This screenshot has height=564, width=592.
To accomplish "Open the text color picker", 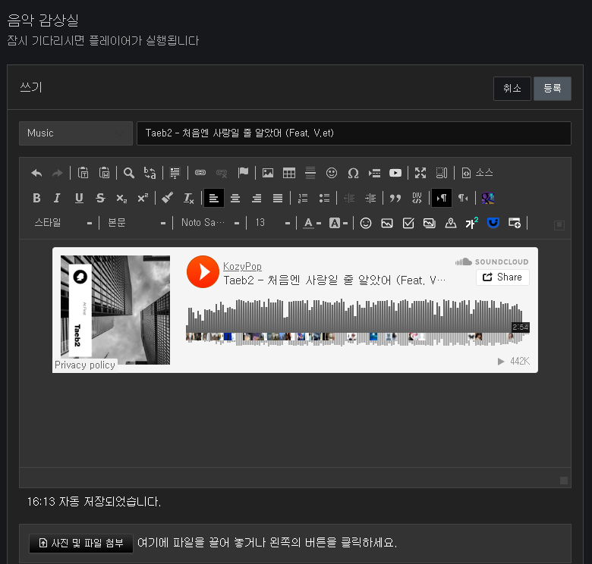I will [x=312, y=223].
